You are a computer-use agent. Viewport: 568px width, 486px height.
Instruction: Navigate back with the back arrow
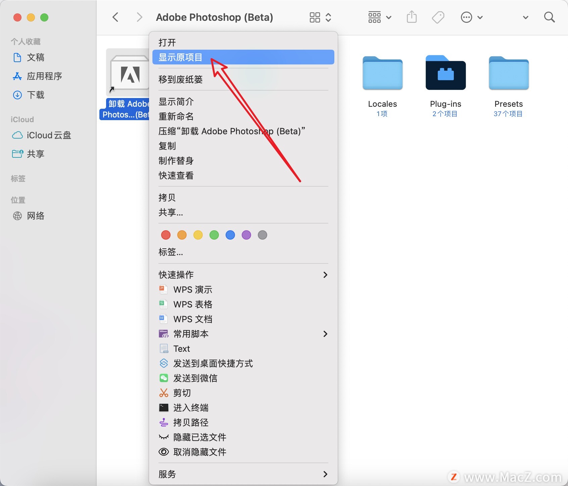(x=115, y=17)
